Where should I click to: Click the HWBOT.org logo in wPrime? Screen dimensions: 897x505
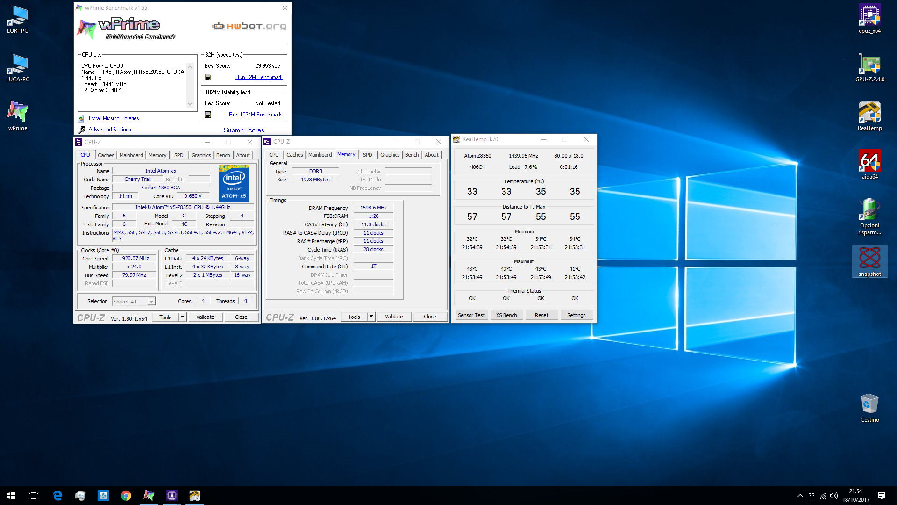tap(249, 26)
